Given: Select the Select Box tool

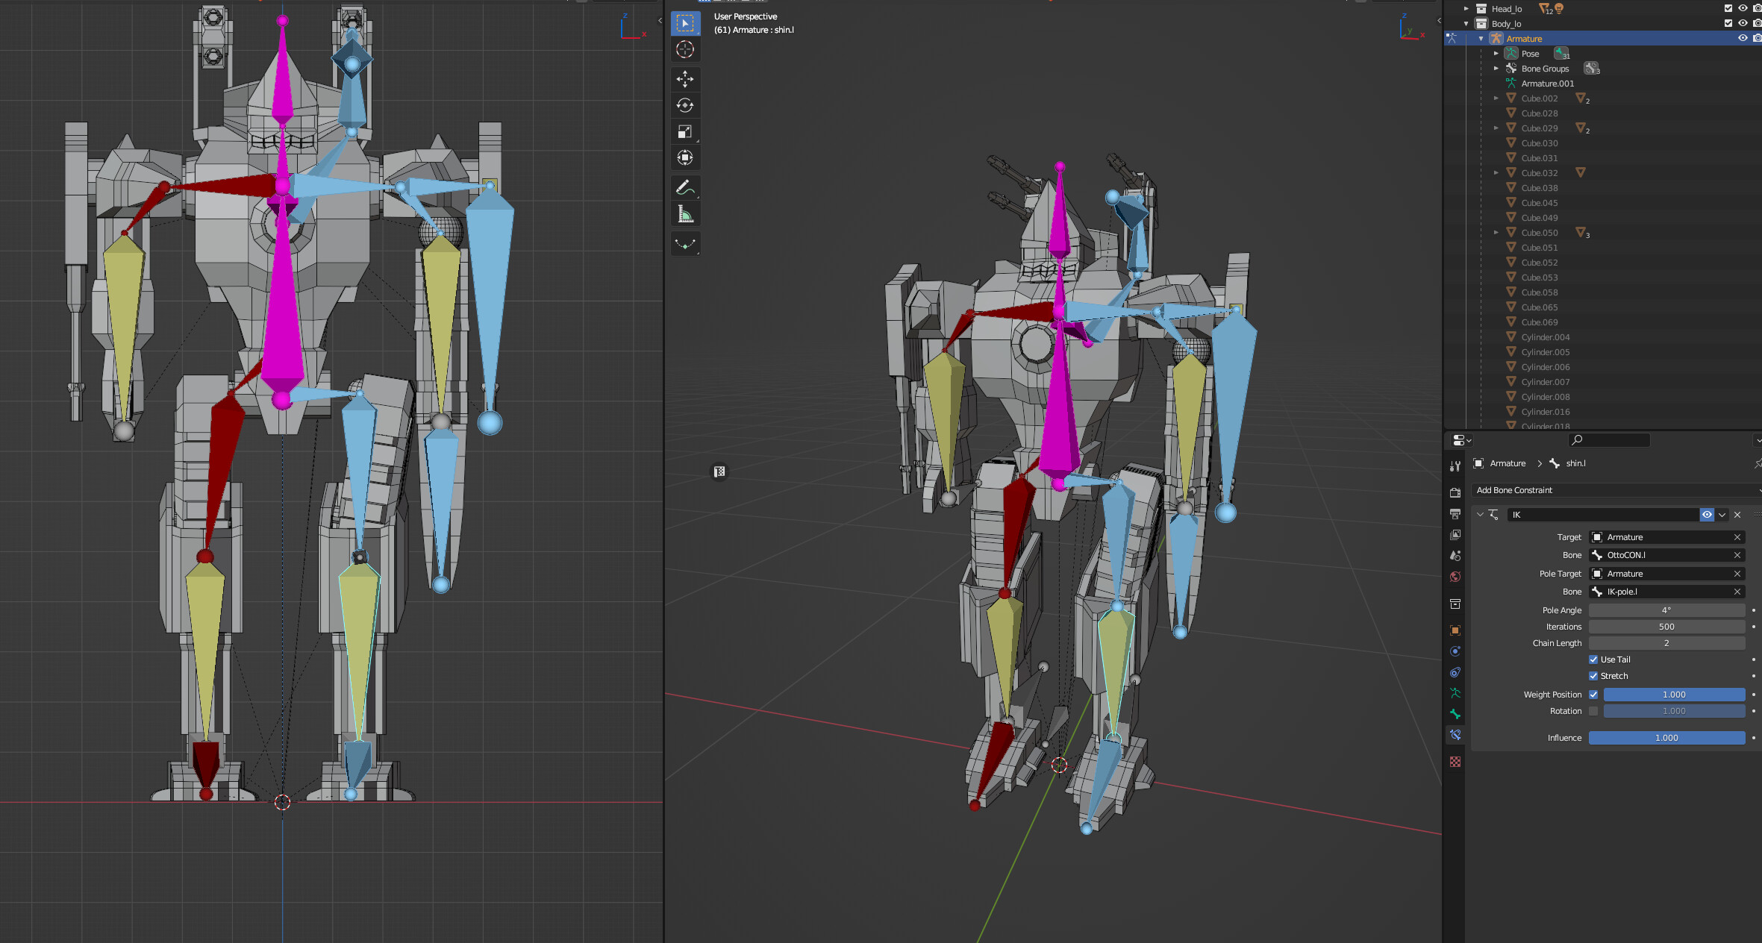Looking at the screenshot, I should (684, 23).
